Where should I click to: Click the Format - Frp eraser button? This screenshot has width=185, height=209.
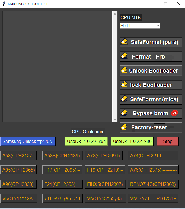click(x=151, y=57)
